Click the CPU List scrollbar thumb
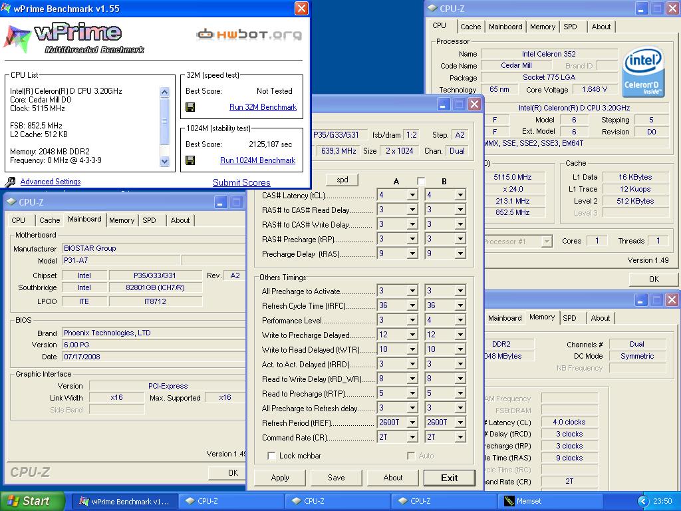Image resolution: width=681 pixels, height=511 pixels. coord(165,121)
